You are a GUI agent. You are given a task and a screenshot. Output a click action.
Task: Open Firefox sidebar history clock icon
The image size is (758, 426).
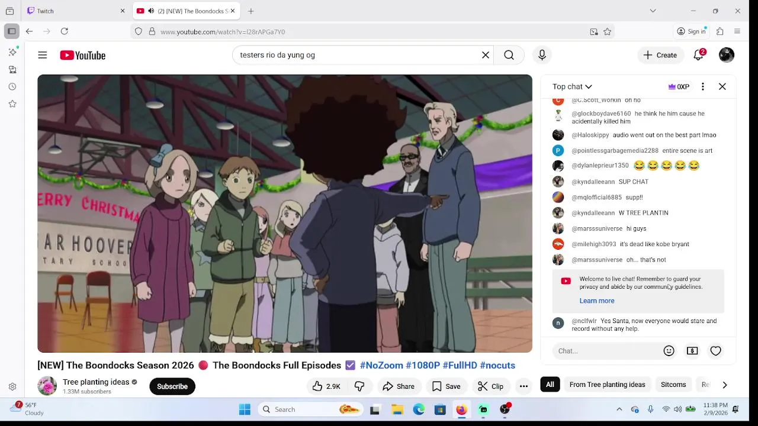coord(12,86)
